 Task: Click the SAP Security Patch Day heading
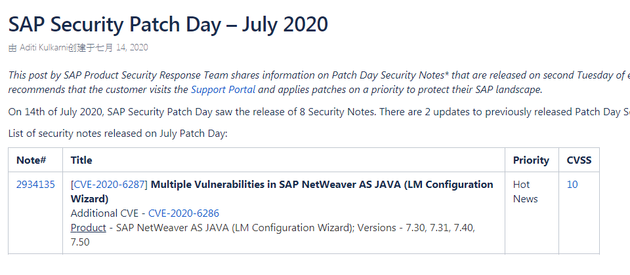click(168, 24)
